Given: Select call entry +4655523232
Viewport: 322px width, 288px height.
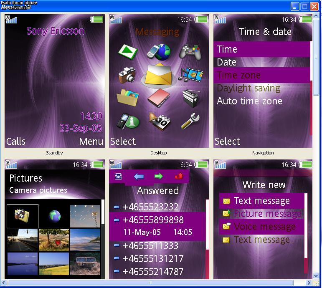Looking at the screenshot, I should (x=157, y=207).
